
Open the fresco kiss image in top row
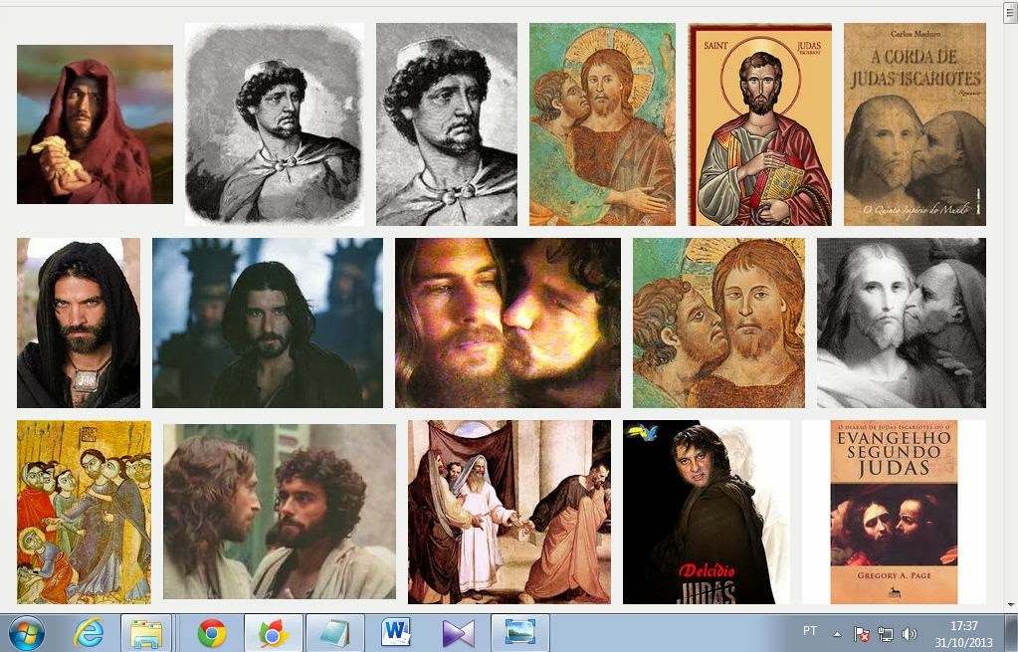(602, 124)
